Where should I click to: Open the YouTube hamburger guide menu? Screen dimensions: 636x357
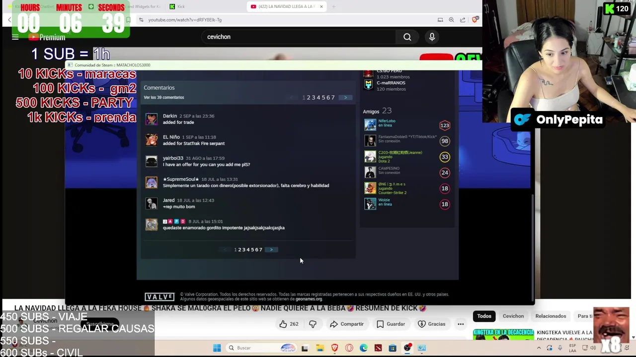point(15,37)
